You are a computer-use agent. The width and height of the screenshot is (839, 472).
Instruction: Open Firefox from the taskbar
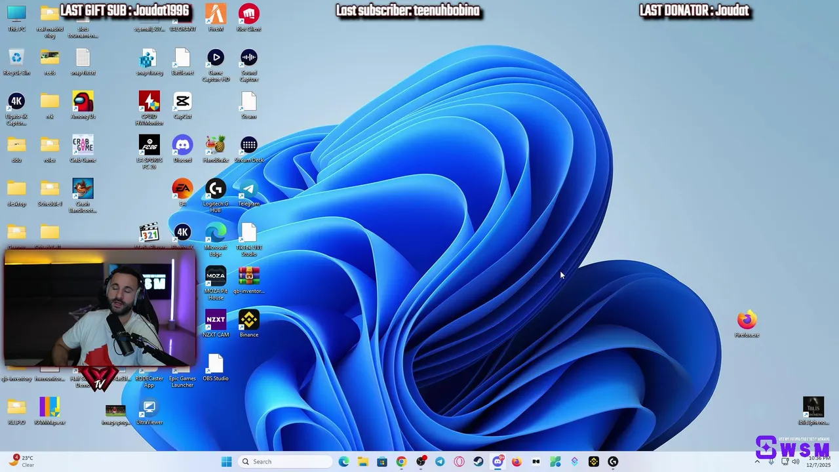pyautogui.click(x=517, y=462)
